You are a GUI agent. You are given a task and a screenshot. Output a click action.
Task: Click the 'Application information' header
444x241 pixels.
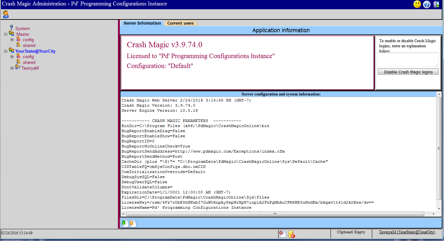point(281,30)
